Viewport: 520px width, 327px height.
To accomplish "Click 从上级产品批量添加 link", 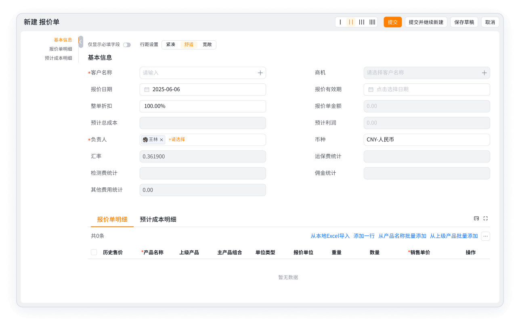I will pyautogui.click(x=454, y=236).
